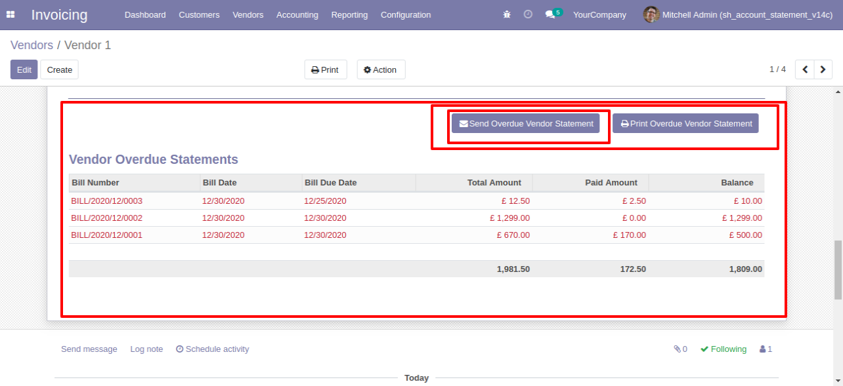Open the activities clock icon
Viewport: 843px width, 386px height.
tap(528, 14)
